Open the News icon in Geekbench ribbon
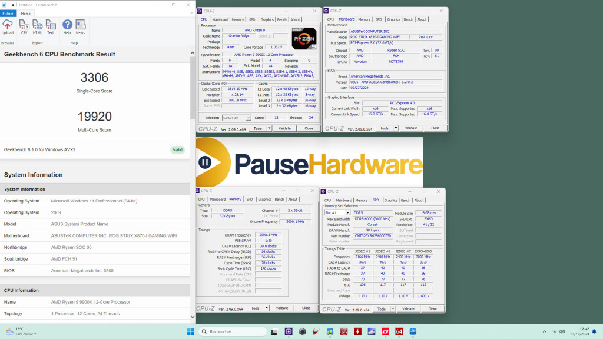This screenshot has height=339, width=603. click(x=80, y=26)
